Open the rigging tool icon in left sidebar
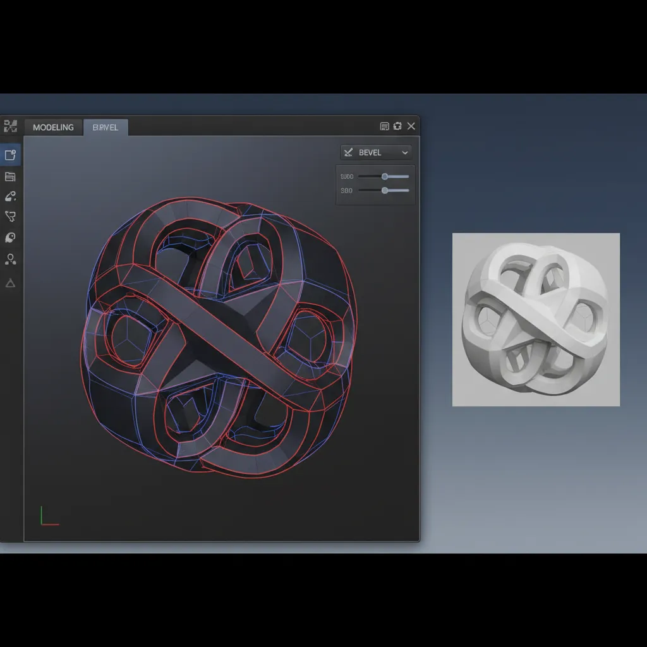Viewport: 647px width, 647px height. point(9,260)
